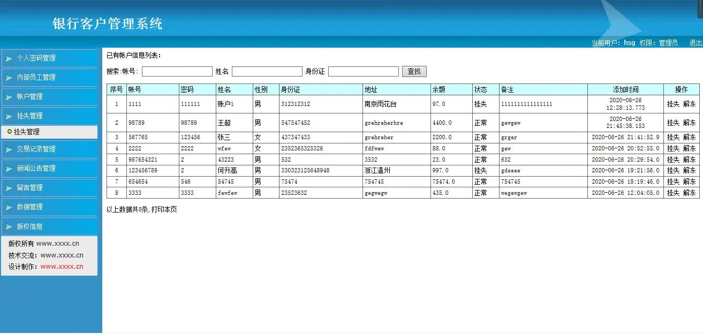703x334 pixels.
Task: Click the arrow icon beside 内部员工管理
Action: tap(9, 77)
